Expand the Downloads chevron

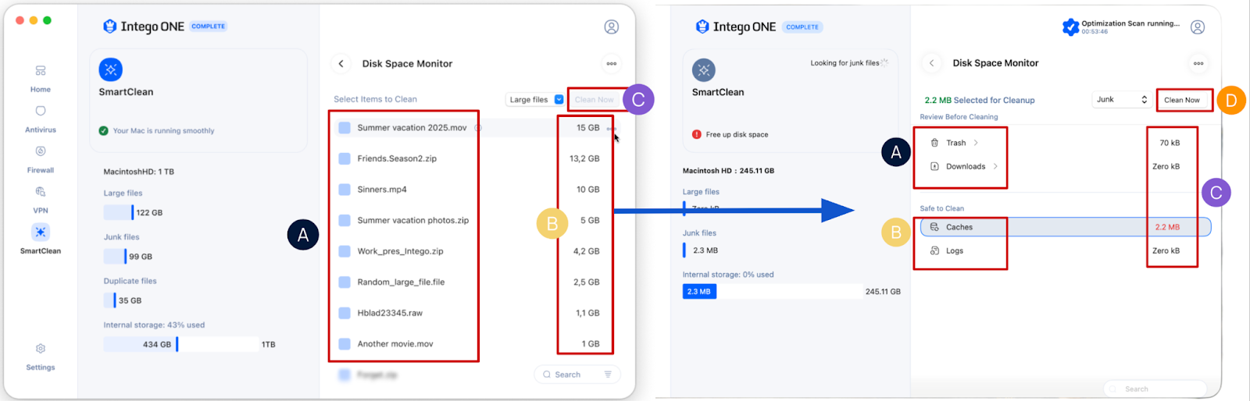[995, 166]
